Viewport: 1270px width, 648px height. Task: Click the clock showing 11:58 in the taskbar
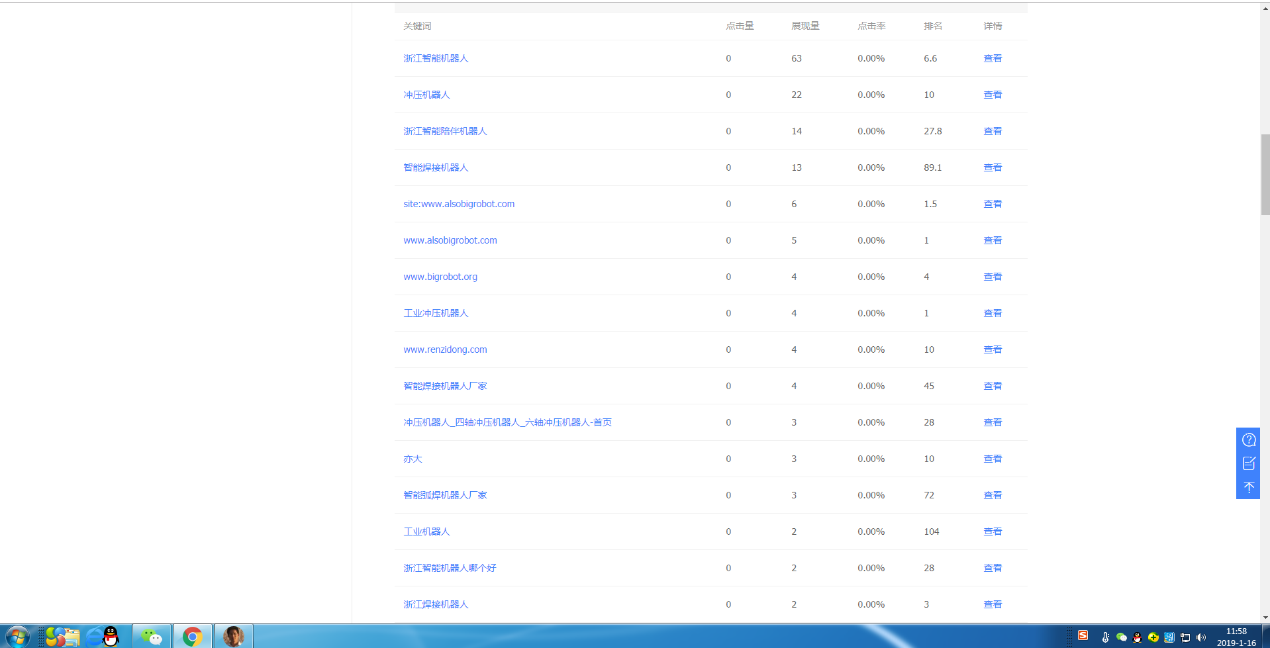1236,631
